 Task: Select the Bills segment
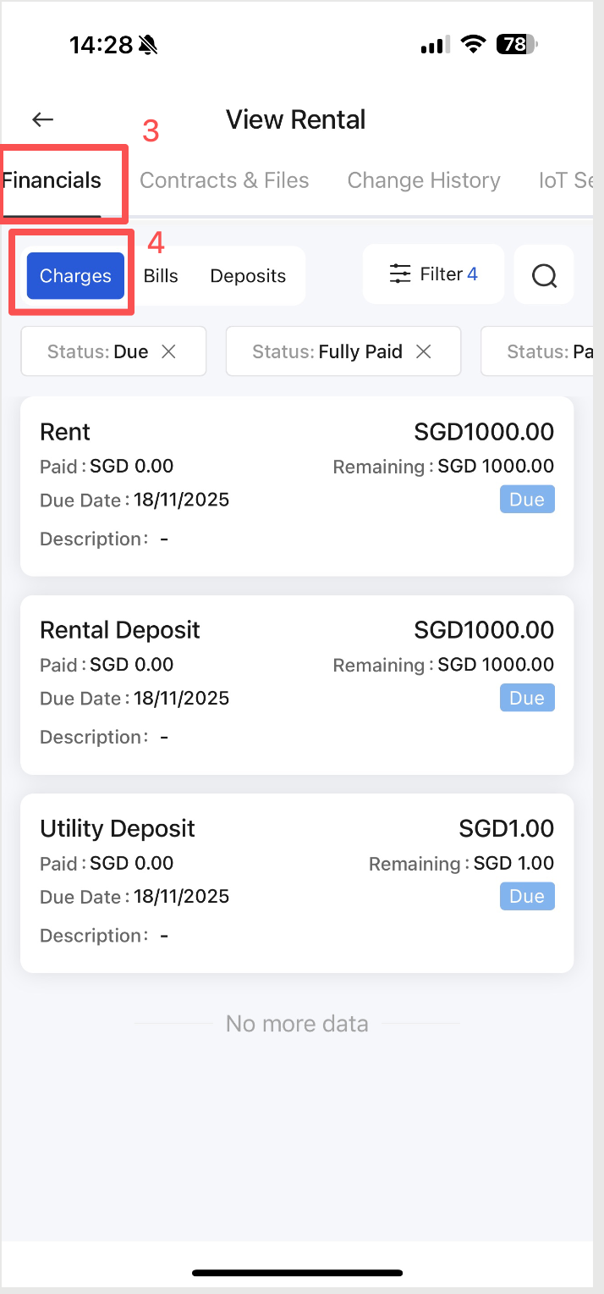click(x=161, y=276)
